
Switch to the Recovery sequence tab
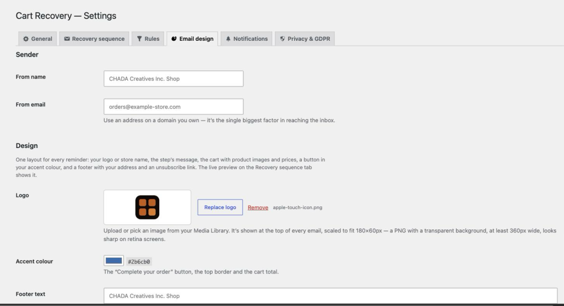(x=94, y=39)
